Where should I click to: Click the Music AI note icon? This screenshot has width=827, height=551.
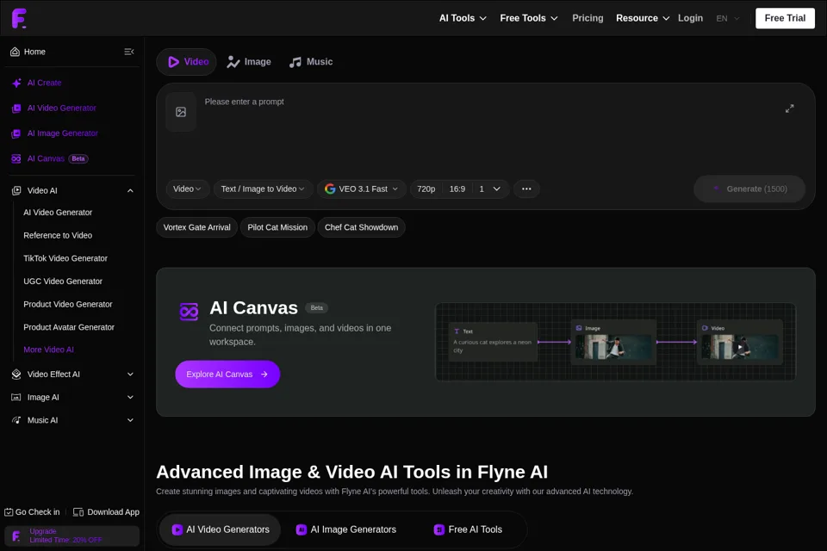tap(16, 420)
